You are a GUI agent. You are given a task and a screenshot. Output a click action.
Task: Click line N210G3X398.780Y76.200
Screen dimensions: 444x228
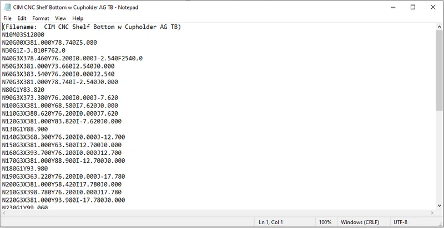pyautogui.click(x=62, y=193)
